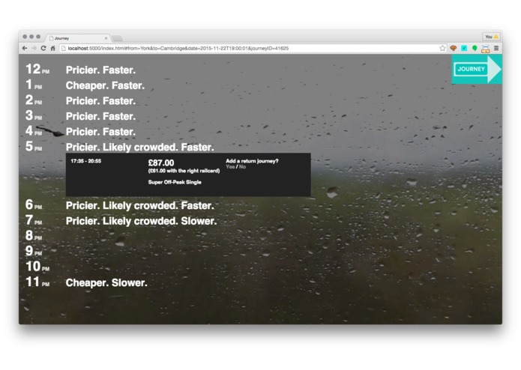Expand the 4 PM Pricier. Faster. row
The width and height of the screenshot is (521, 370).
[x=100, y=132]
